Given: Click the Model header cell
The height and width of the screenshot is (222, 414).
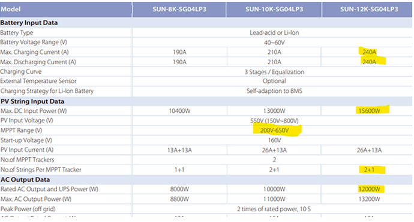Looking at the screenshot, I should click(x=66, y=9).
